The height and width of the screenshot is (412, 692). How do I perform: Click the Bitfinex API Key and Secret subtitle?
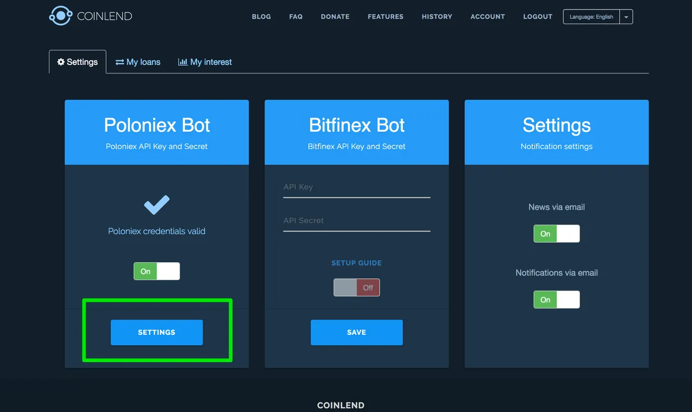pyautogui.click(x=357, y=146)
